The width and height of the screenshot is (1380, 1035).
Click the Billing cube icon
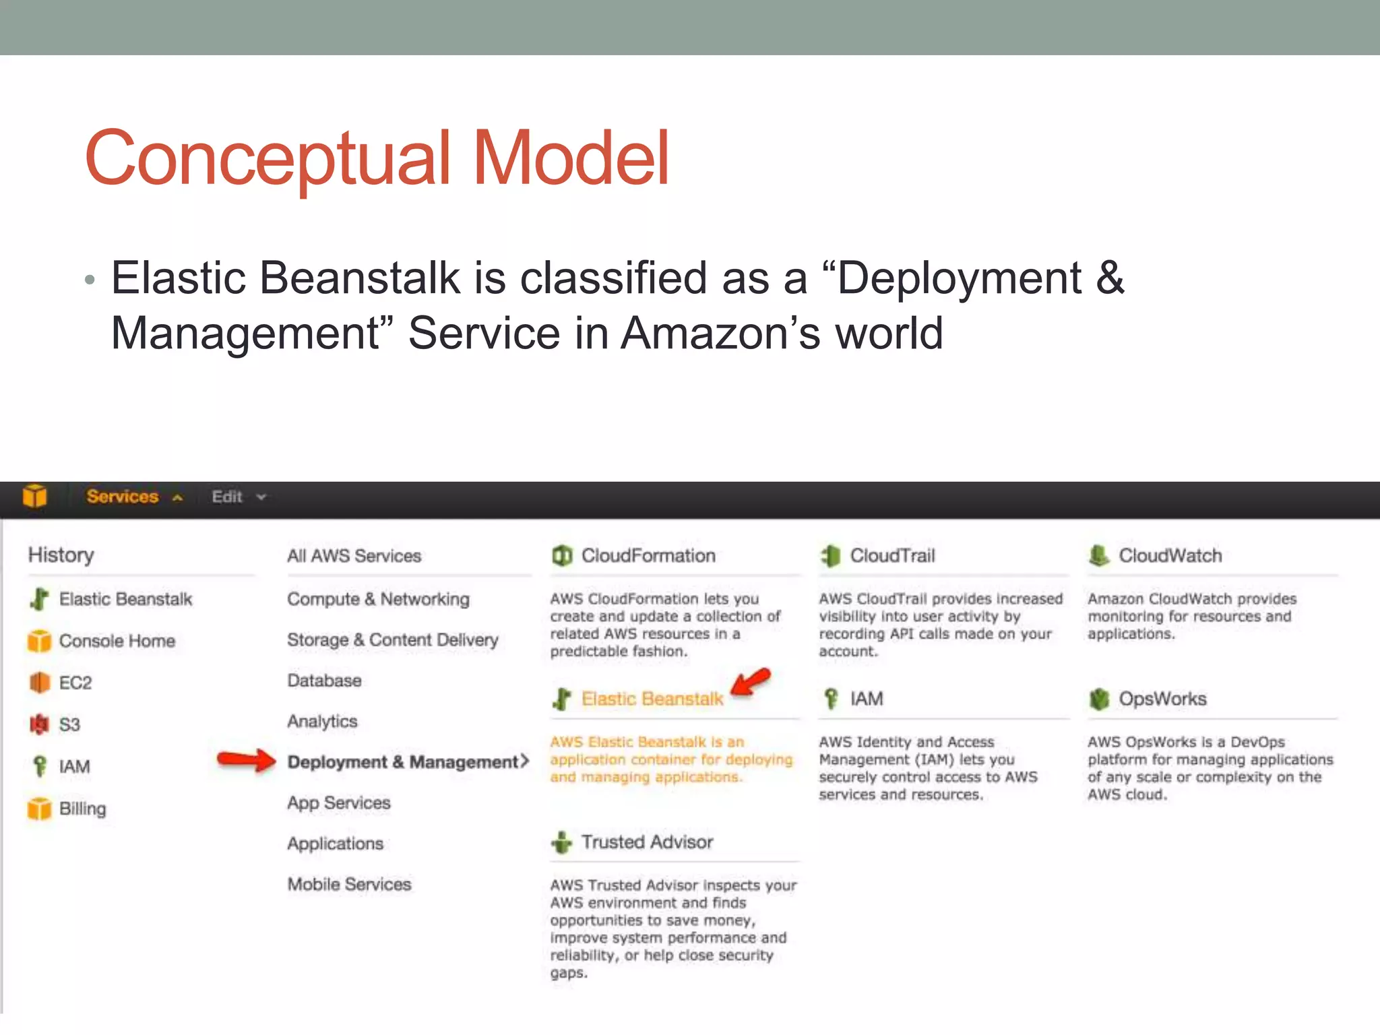[x=39, y=808]
